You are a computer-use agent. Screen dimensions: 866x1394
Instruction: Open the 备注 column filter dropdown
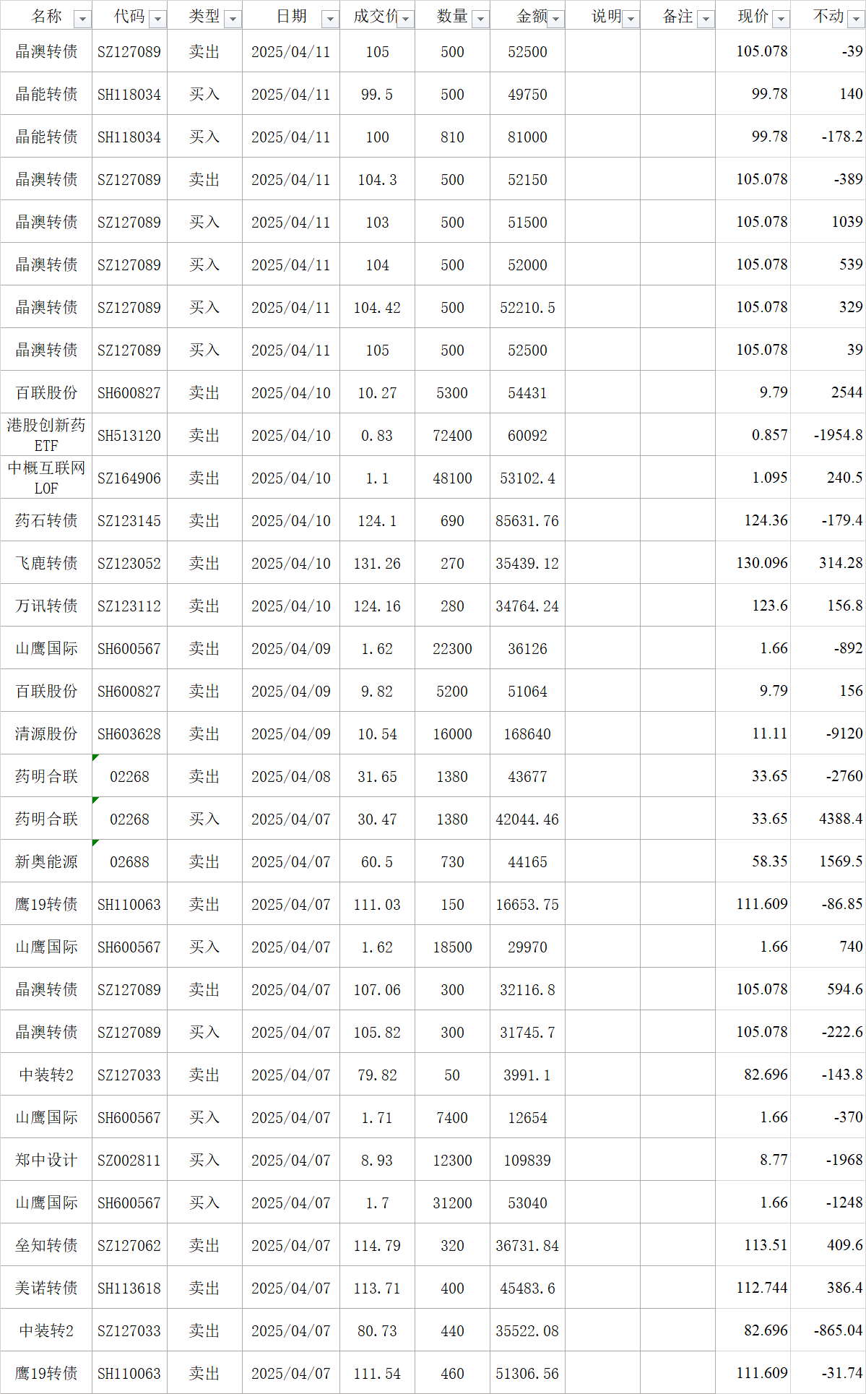click(706, 20)
